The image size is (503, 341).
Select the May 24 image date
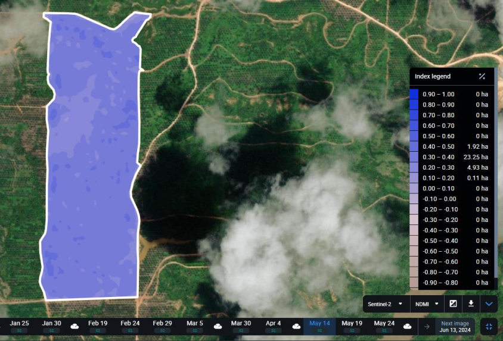click(384, 326)
